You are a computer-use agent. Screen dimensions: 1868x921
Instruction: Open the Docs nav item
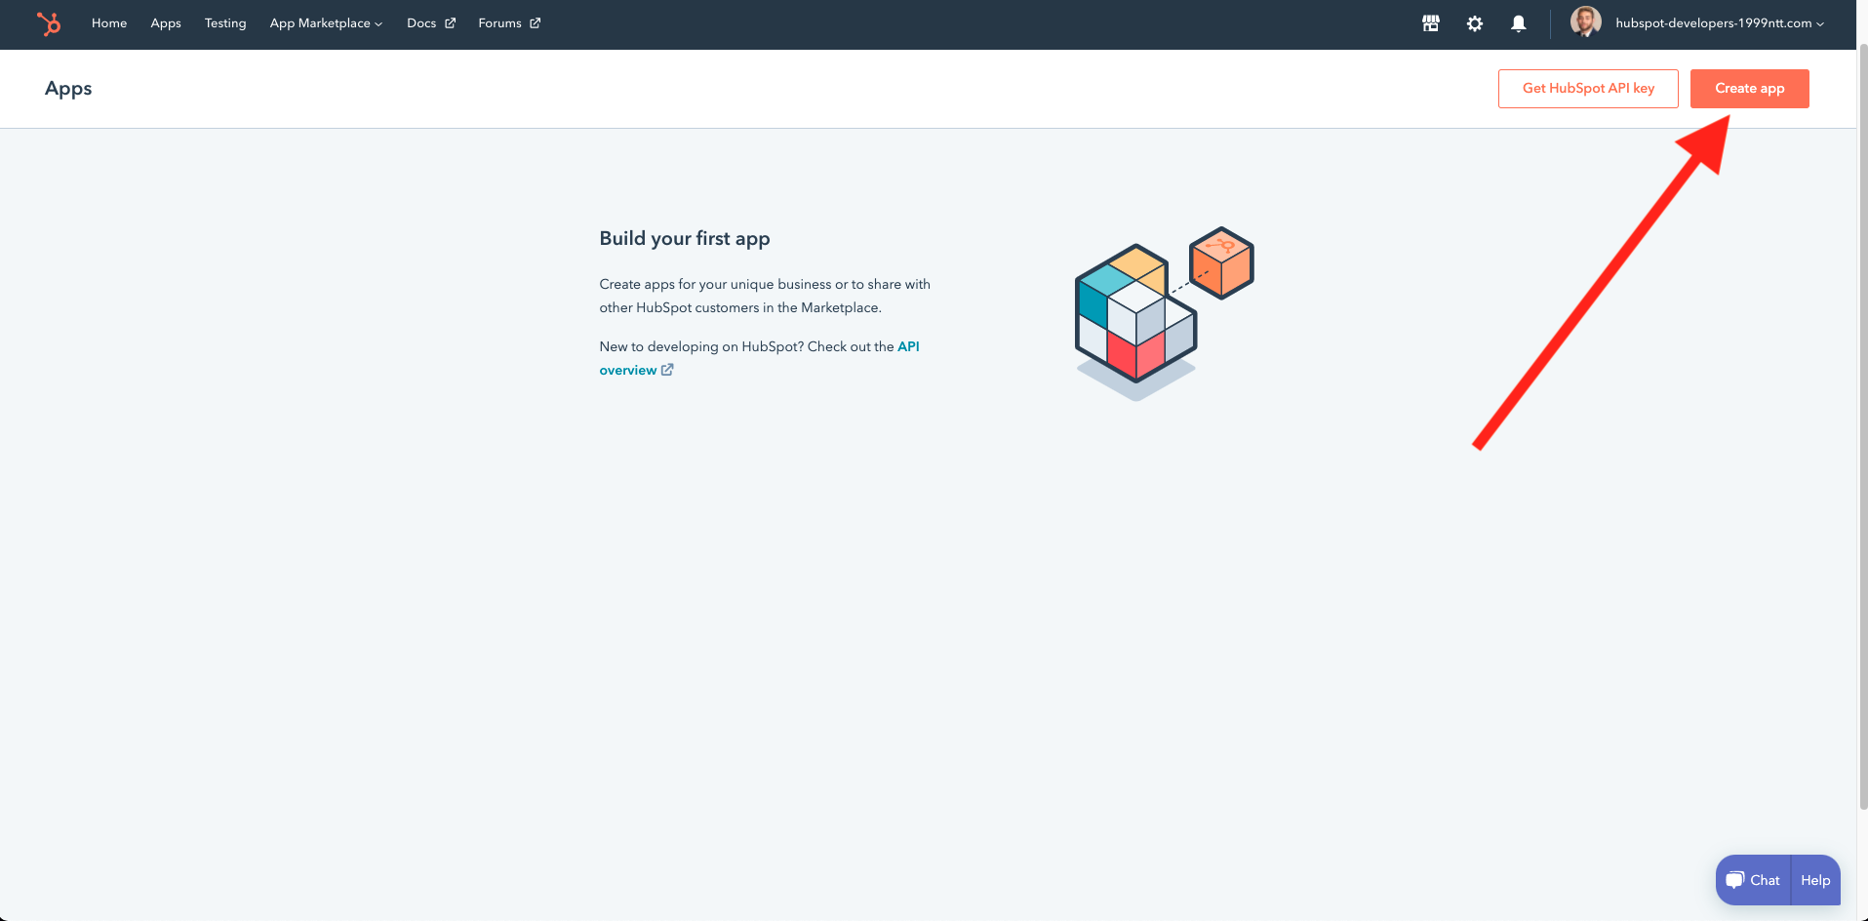tap(421, 23)
